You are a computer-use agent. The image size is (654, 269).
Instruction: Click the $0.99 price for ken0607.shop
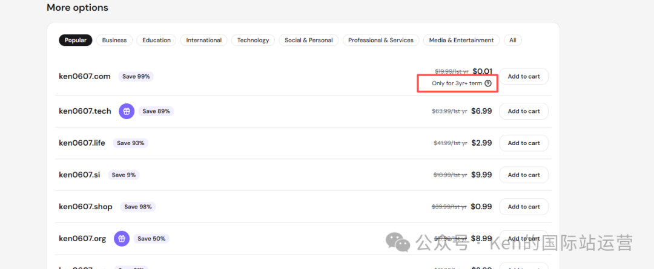(x=482, y=207)
